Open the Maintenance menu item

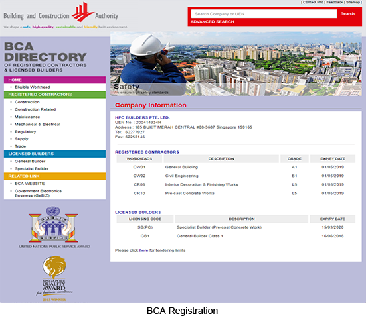pyautogui.click(x=27, y=117)
